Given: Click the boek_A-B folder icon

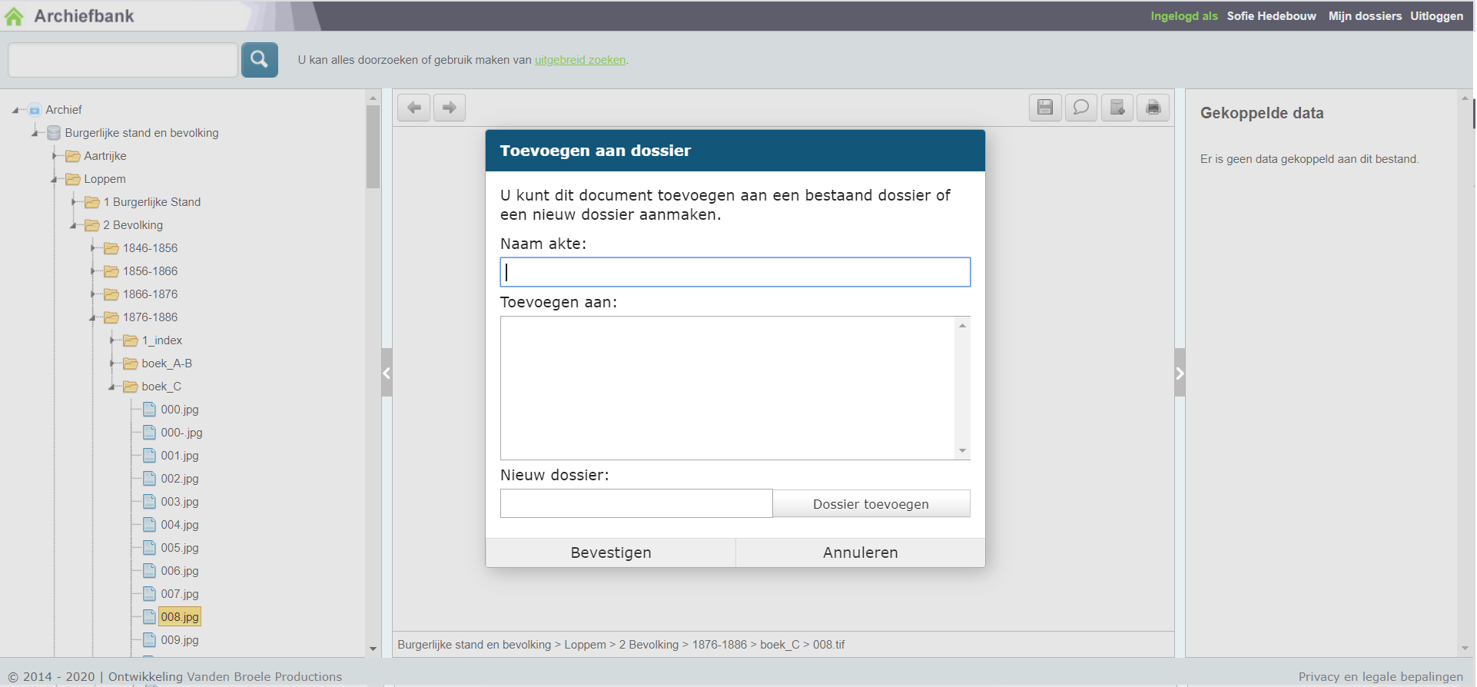Looking at the screenshot, I should tap(131, 363).
